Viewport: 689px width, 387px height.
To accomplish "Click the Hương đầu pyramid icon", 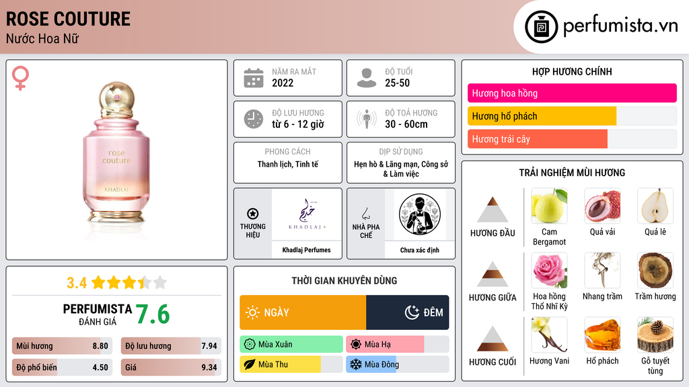I will coord(493,210).
